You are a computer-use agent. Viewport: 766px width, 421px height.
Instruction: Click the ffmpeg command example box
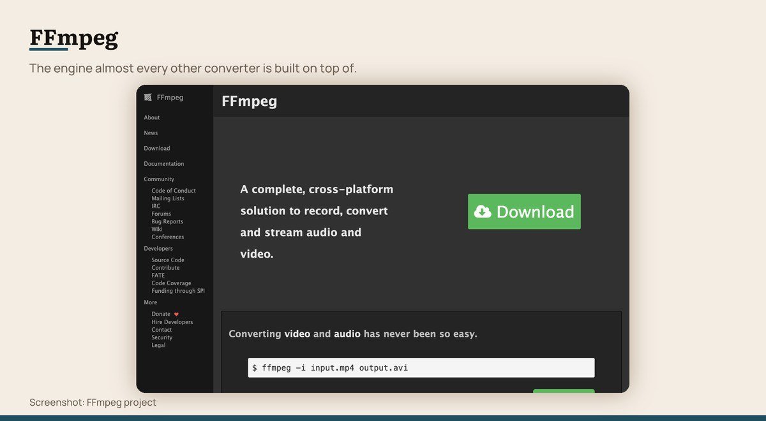click(x=421, y=367)
